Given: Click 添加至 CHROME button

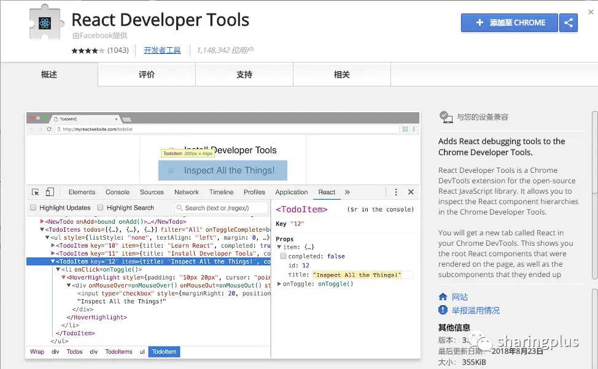Looking at the screenshot, I should pos(510,23).
